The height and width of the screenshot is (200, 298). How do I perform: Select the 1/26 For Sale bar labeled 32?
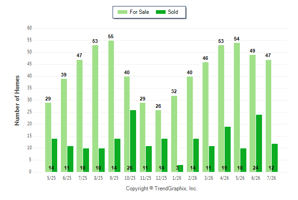pyautogui.click(x=174, y=134)
